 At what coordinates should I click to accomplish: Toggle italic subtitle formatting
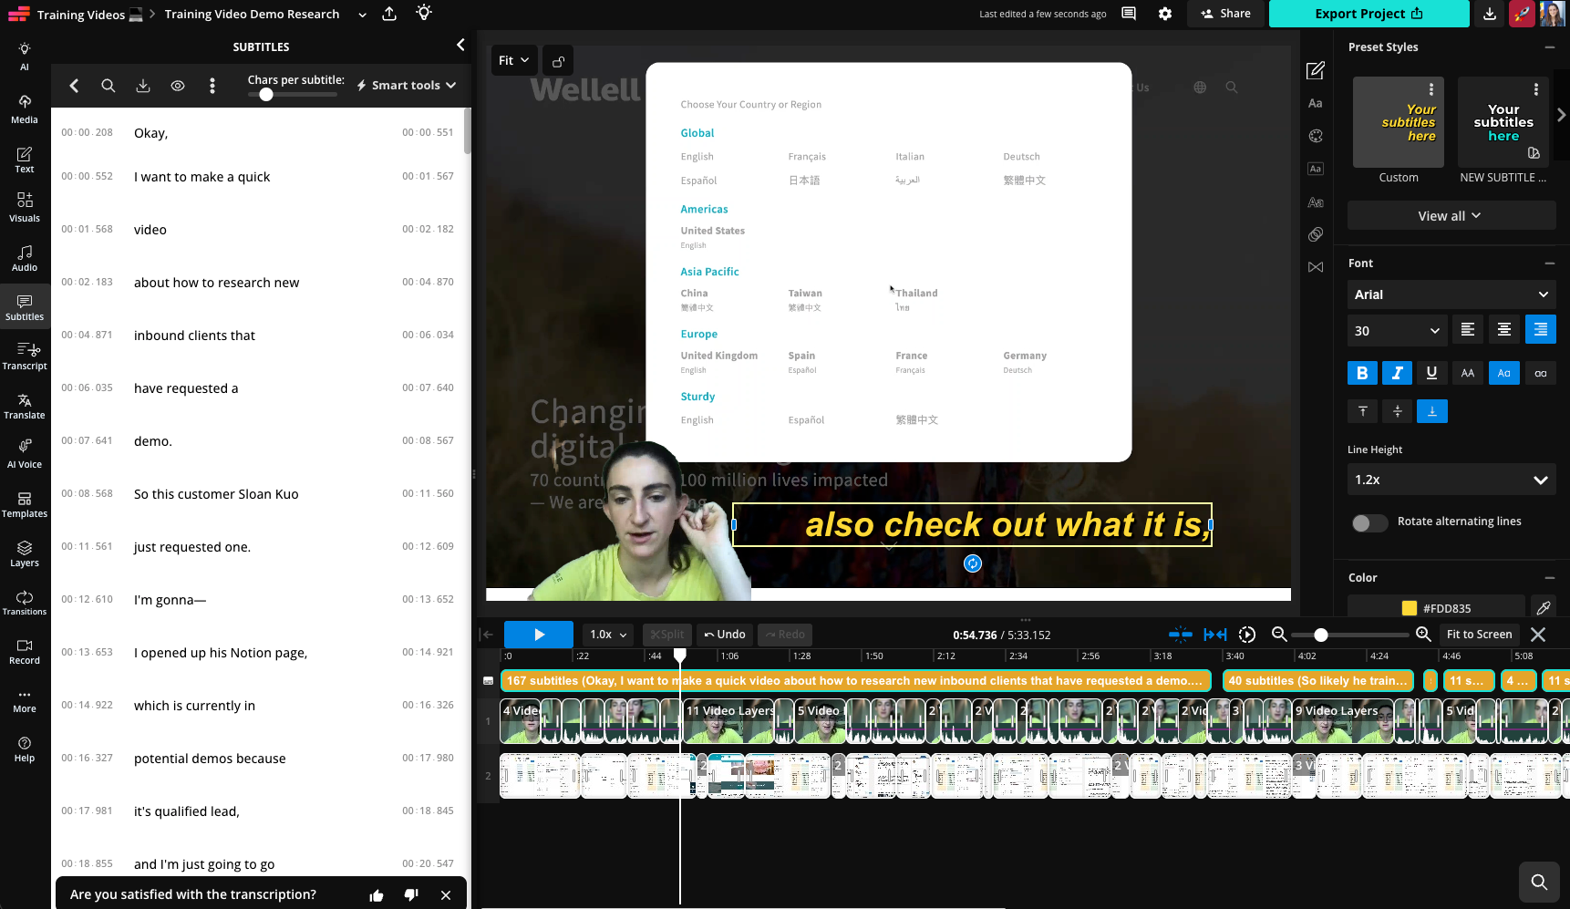(1397, 373)
